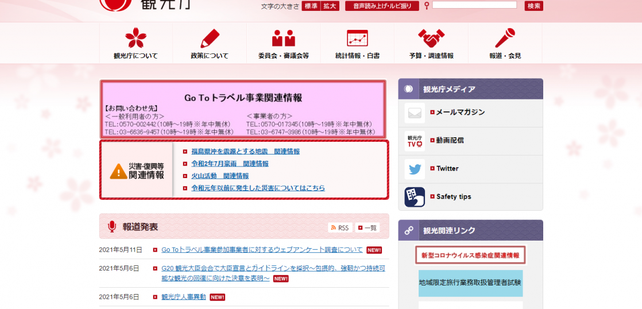This screenshot has height=309, width=642.
Task: Open the 福島県沖を震源とする地震 関連情報 link
Action: tap(245, 152)
